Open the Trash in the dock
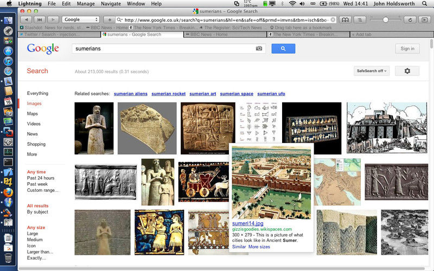Screen dimensions: 434x271 point(8,256)
